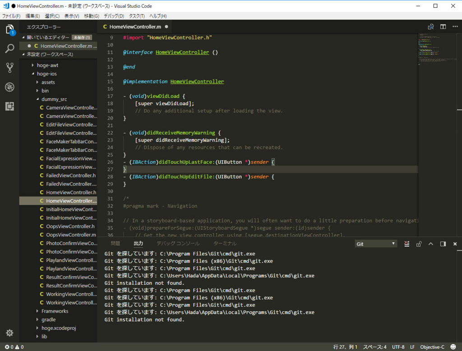Move the panel using the panel position icon
The height and width of the screenshot is (351, 462).
(x=443, y=244)
